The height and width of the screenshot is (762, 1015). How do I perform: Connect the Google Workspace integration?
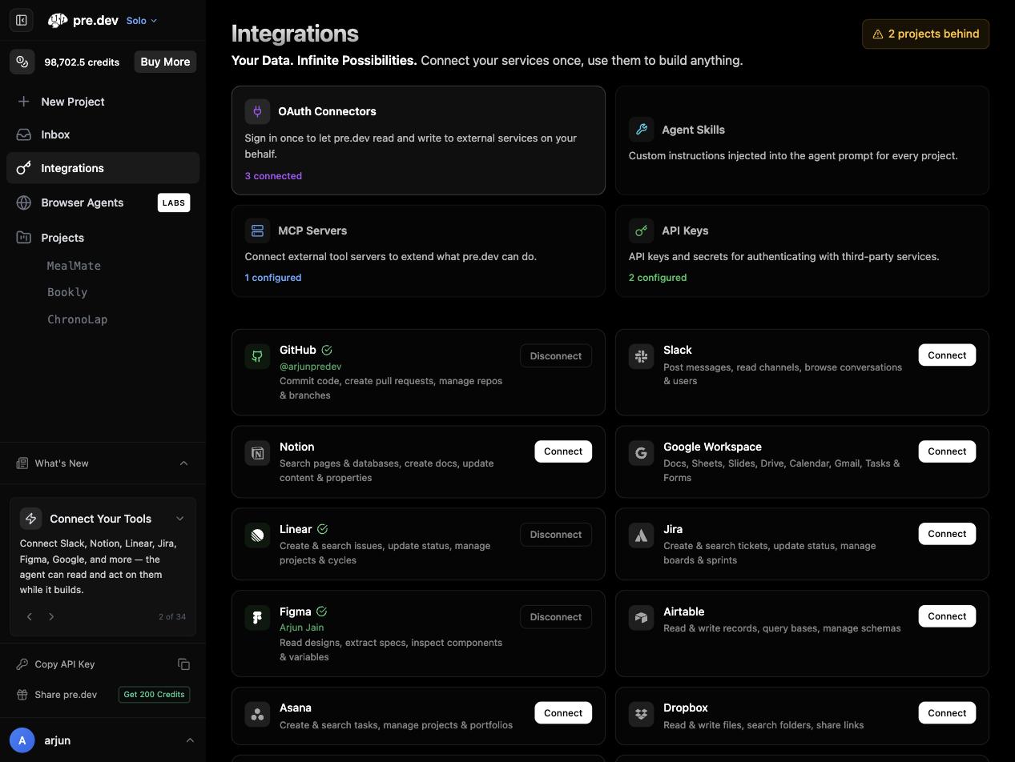tap(947, 451)
